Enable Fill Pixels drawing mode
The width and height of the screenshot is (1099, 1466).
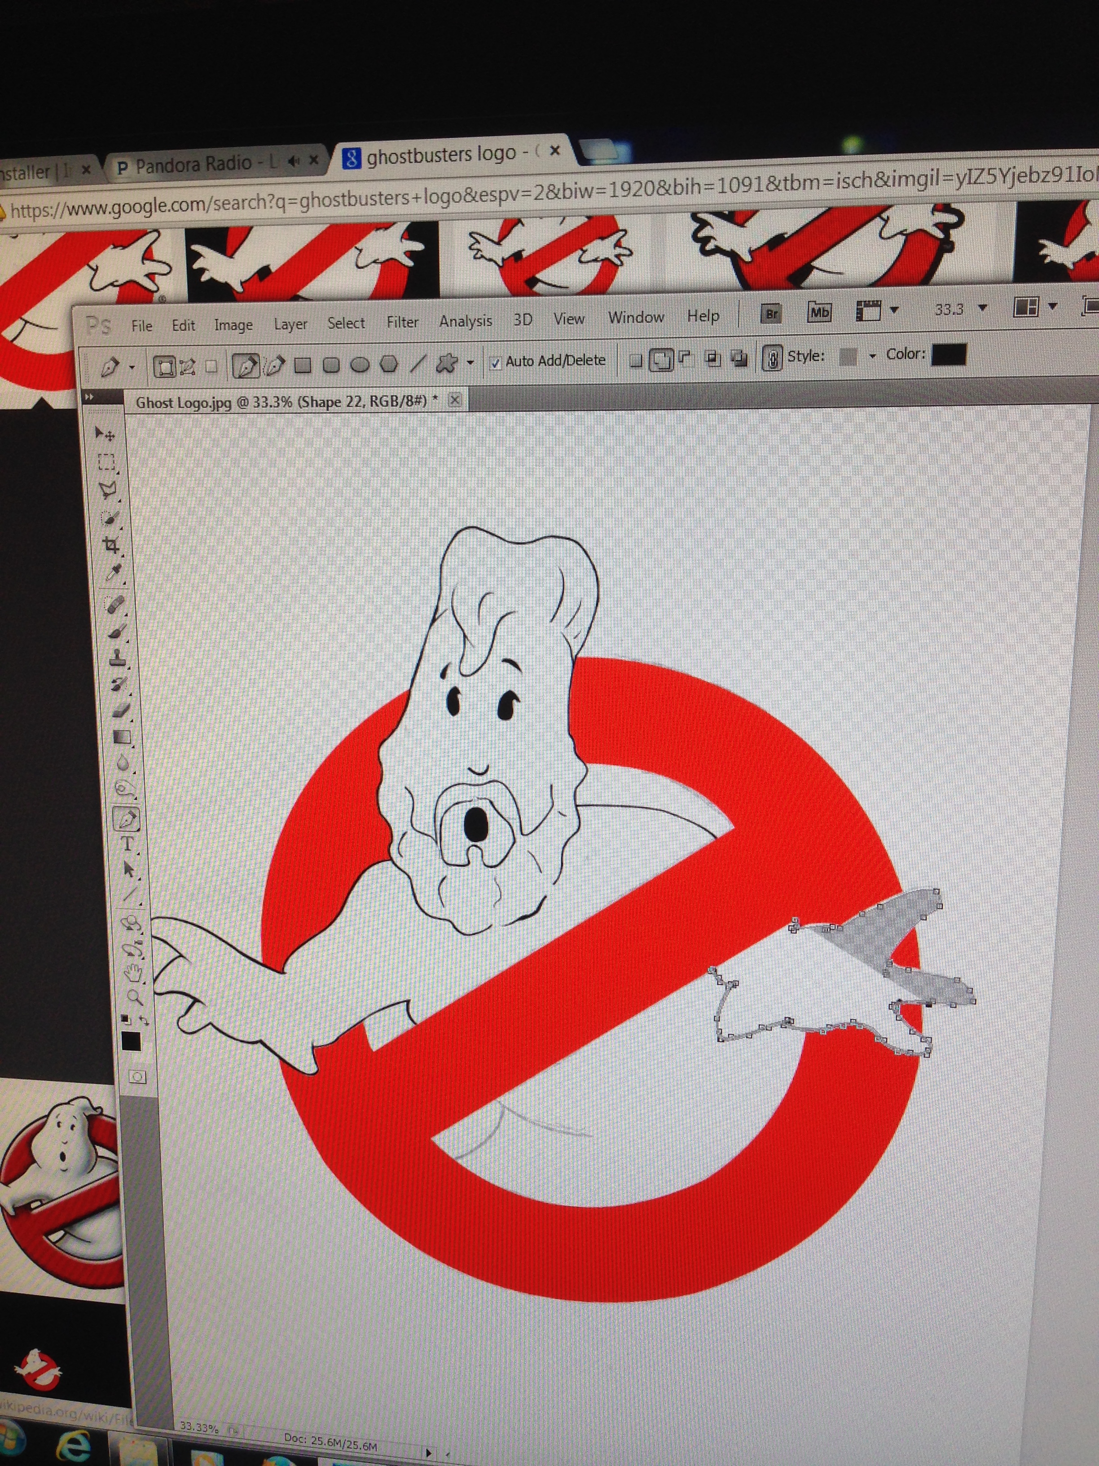[x=211, y=366]
